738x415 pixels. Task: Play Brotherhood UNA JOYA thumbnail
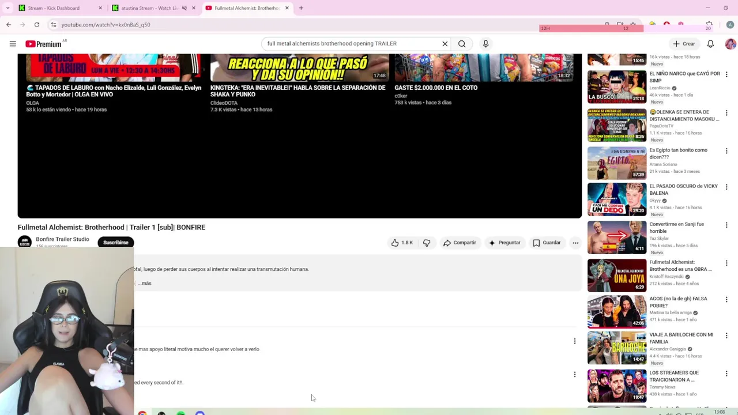coord(616,275)
